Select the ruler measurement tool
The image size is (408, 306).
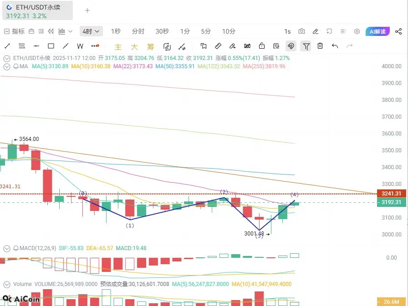tap(218, 46)
